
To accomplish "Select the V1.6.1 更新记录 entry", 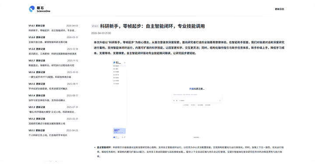I will pyautogui.click(x=53, y=28).
